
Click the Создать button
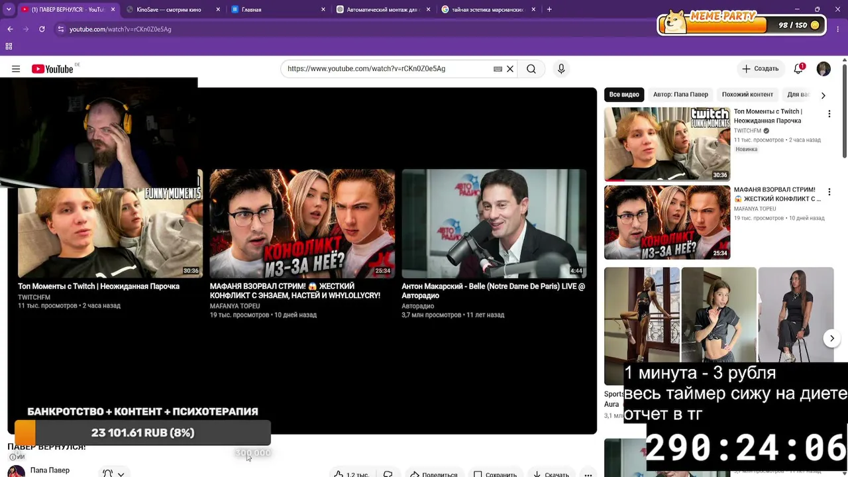761,69
